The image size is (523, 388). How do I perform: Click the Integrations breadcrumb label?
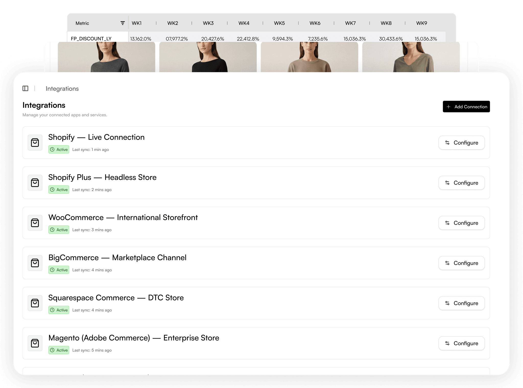click(x=62, y=89)
